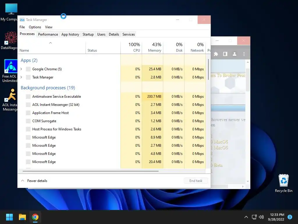Select the COM Surrogate row

point(112,121)
